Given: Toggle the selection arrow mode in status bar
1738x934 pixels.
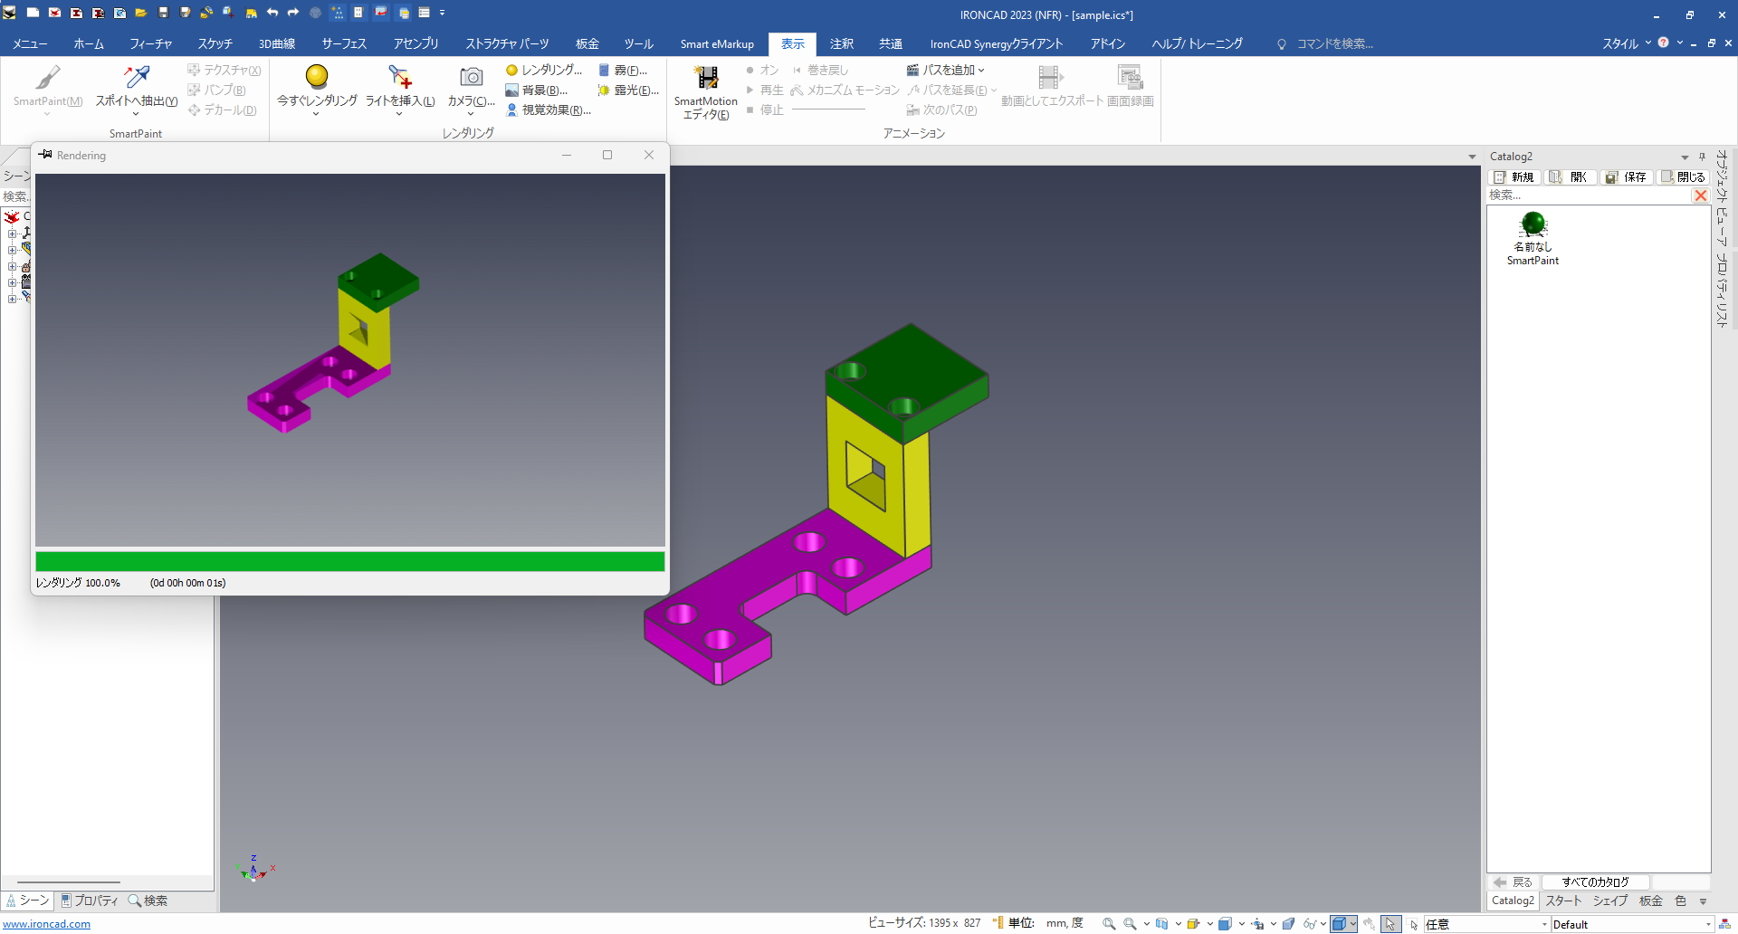Looking at the screenshot, I should pyautogui.click(x=1390, y=924).
